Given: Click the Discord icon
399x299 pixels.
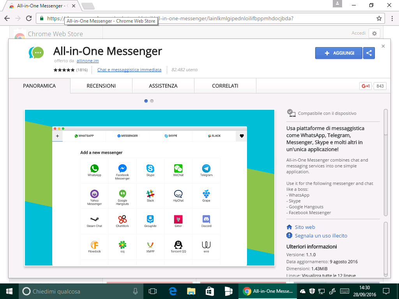Looking at the screenshot, I should (207, 219).
